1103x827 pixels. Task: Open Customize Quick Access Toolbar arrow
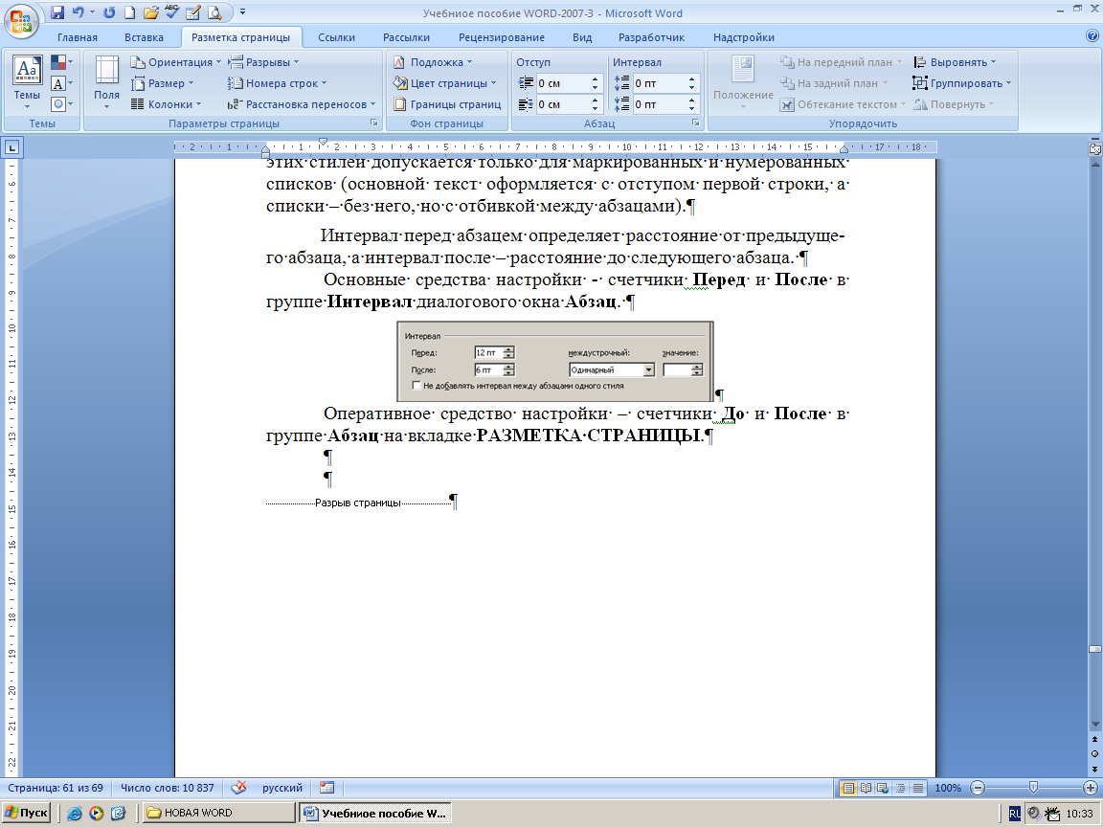(x=242, y=11)
